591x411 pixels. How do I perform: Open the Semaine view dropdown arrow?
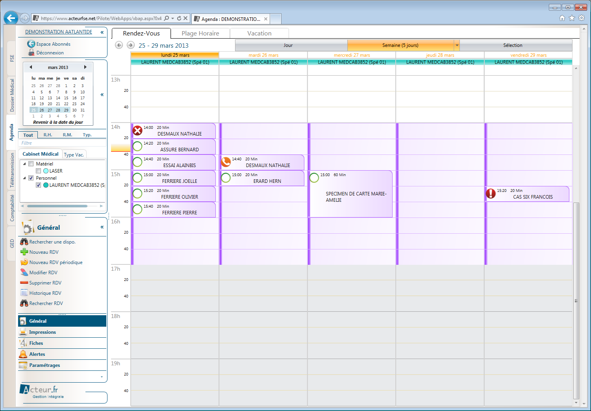tap(457, 45)
